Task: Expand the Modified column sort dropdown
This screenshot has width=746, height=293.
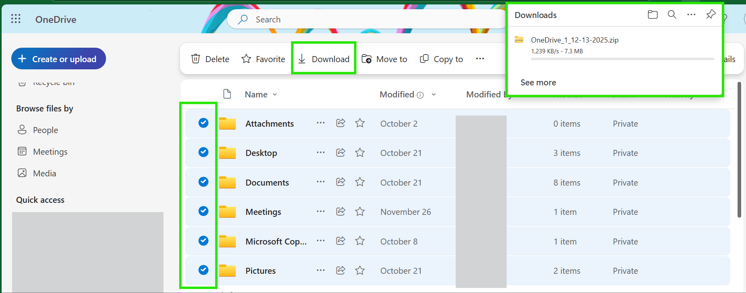Action: pyautogui.click(x=434, y=95)
